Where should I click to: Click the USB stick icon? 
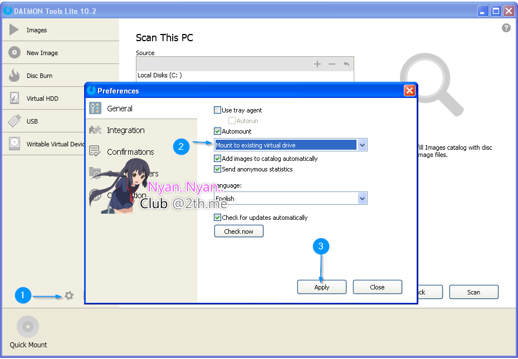(x=14, y=121)
